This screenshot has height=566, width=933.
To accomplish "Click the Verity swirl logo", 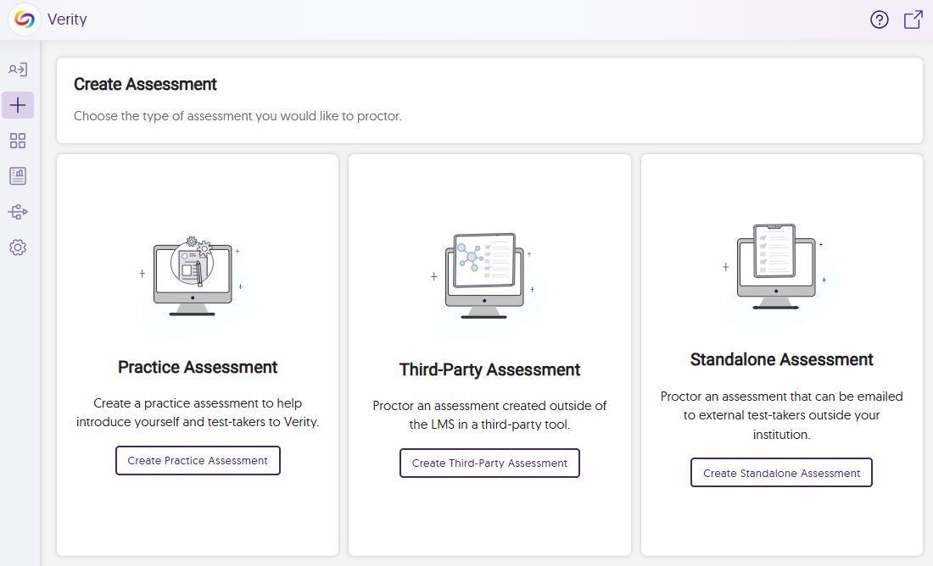I will click(x=25, y=19).
